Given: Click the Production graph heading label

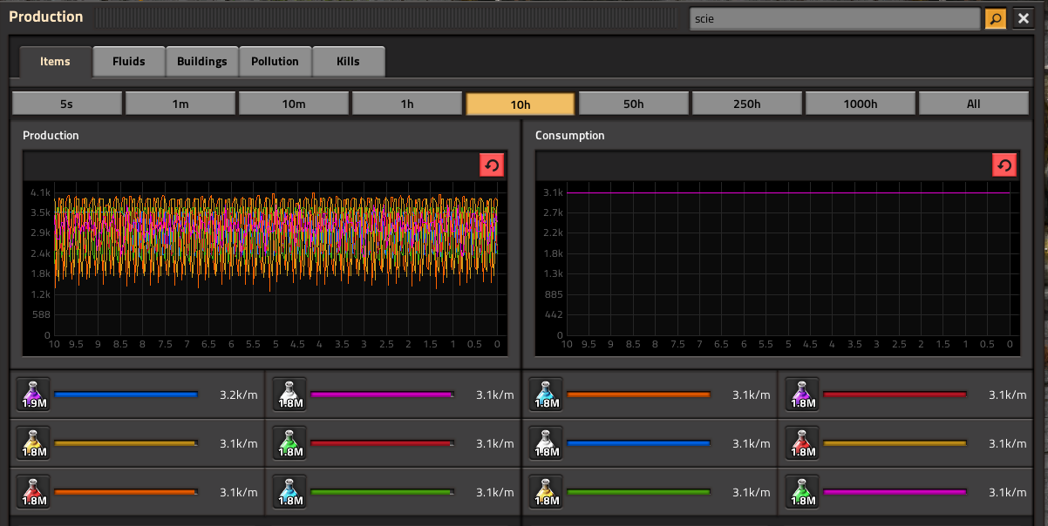Looking at the screenshot, I should pos(51,136).
